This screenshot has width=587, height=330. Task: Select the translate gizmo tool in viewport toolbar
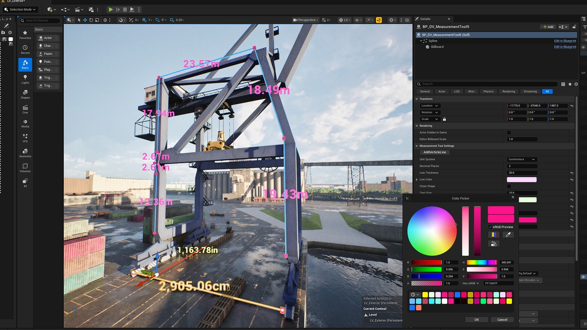[85, 20]
